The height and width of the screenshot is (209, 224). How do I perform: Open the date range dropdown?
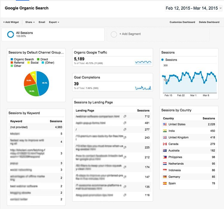click(194, 8)
